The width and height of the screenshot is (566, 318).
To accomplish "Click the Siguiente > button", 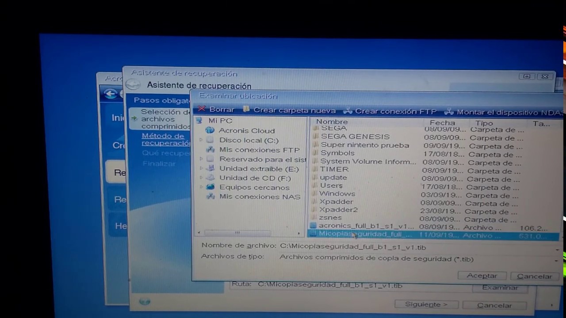I will (x=426, y=304).
